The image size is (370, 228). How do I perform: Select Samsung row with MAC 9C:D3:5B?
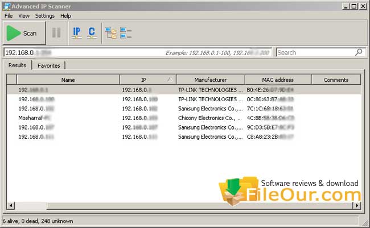click(184, 127)
